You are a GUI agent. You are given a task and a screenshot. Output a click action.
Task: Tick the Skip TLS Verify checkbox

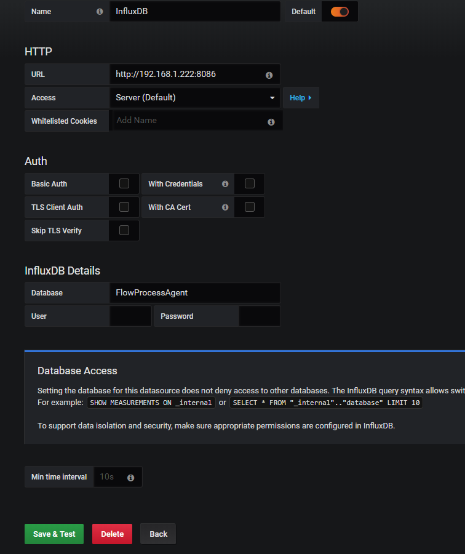point(124,230)
